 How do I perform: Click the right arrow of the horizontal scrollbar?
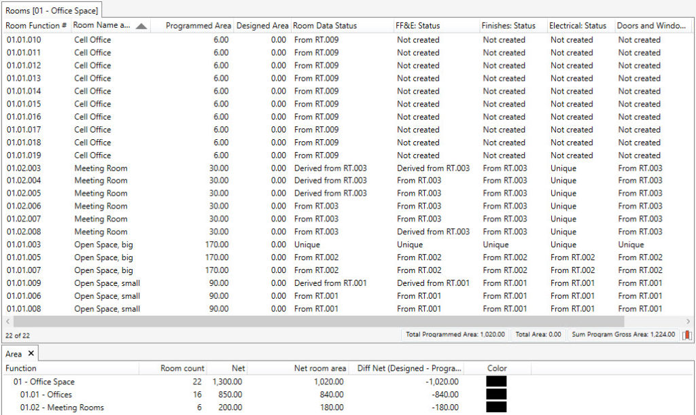click(x=689, y=322)
